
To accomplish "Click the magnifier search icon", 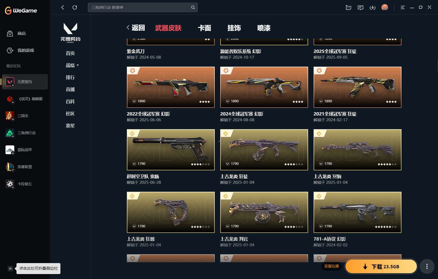I will tap(193, 7).
